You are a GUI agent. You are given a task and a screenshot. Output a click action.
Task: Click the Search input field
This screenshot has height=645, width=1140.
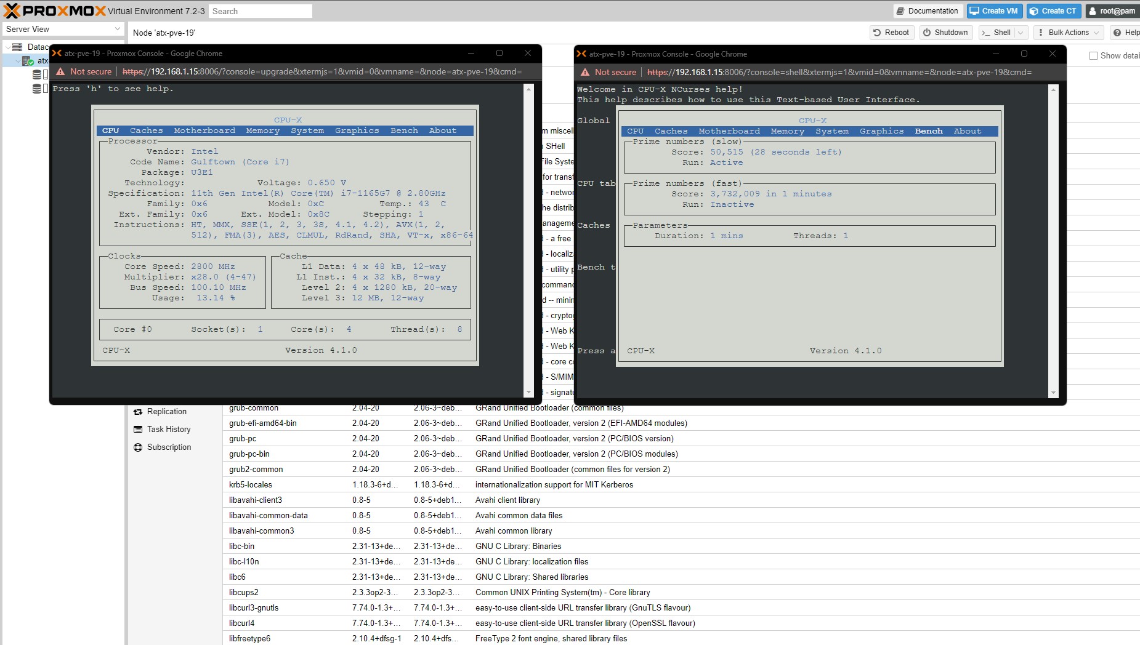point(260,11)
